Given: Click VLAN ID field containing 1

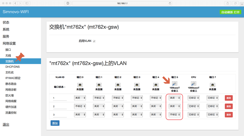Looking at the screenshot, I should (60, 98).
